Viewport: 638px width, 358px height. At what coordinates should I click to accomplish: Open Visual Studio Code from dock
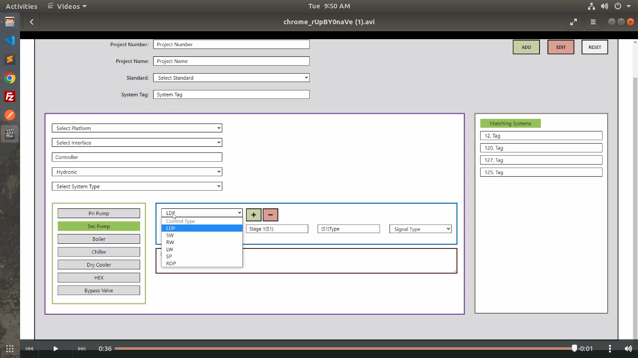(x=10, y=41)
